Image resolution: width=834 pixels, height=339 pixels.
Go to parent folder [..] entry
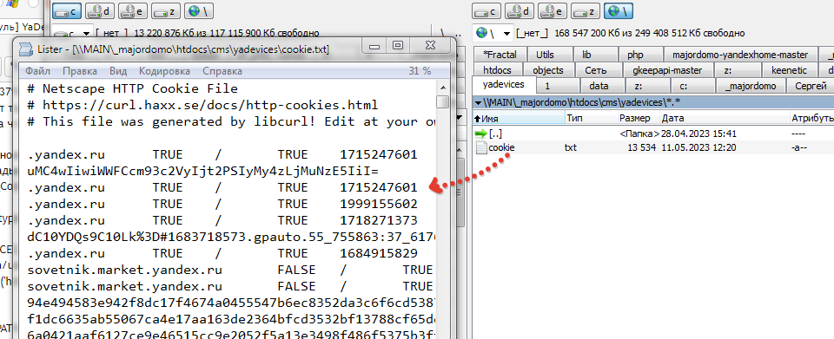(x=495, y=134)
